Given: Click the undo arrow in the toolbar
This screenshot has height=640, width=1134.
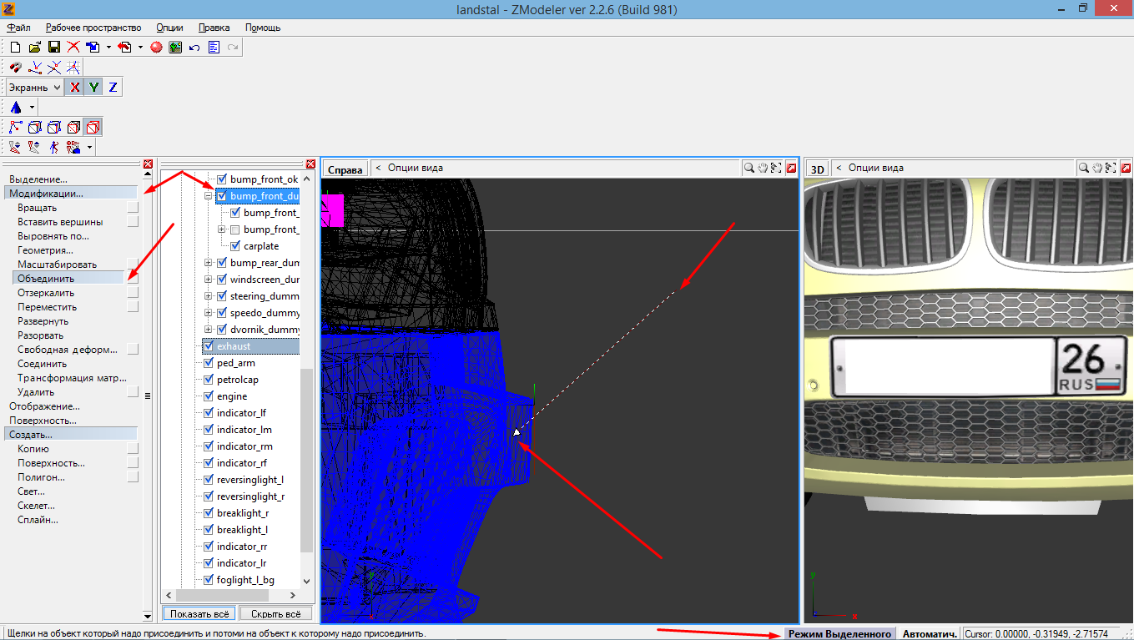Looking at the screenshot, I should pyautogui.click(x=194, y=48).
